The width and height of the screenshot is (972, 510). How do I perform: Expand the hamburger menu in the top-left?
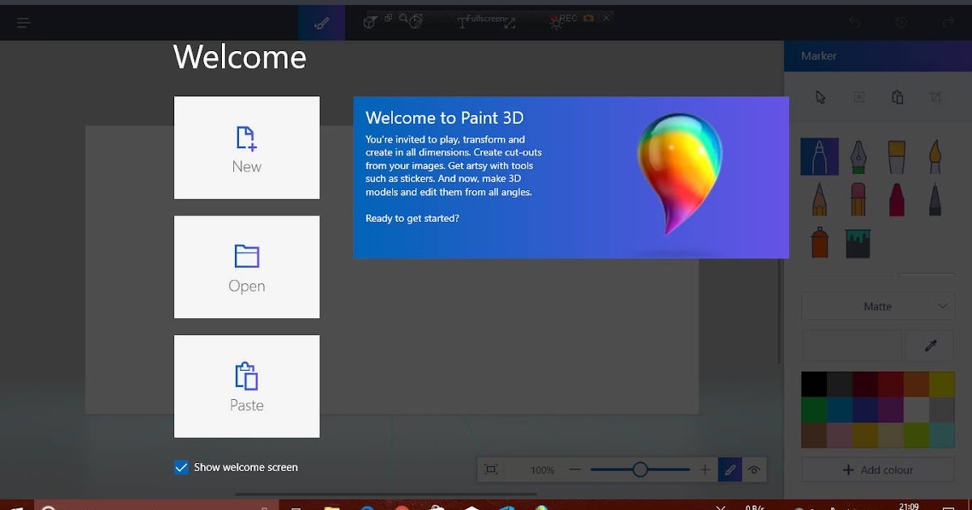(x=23, y=22)
